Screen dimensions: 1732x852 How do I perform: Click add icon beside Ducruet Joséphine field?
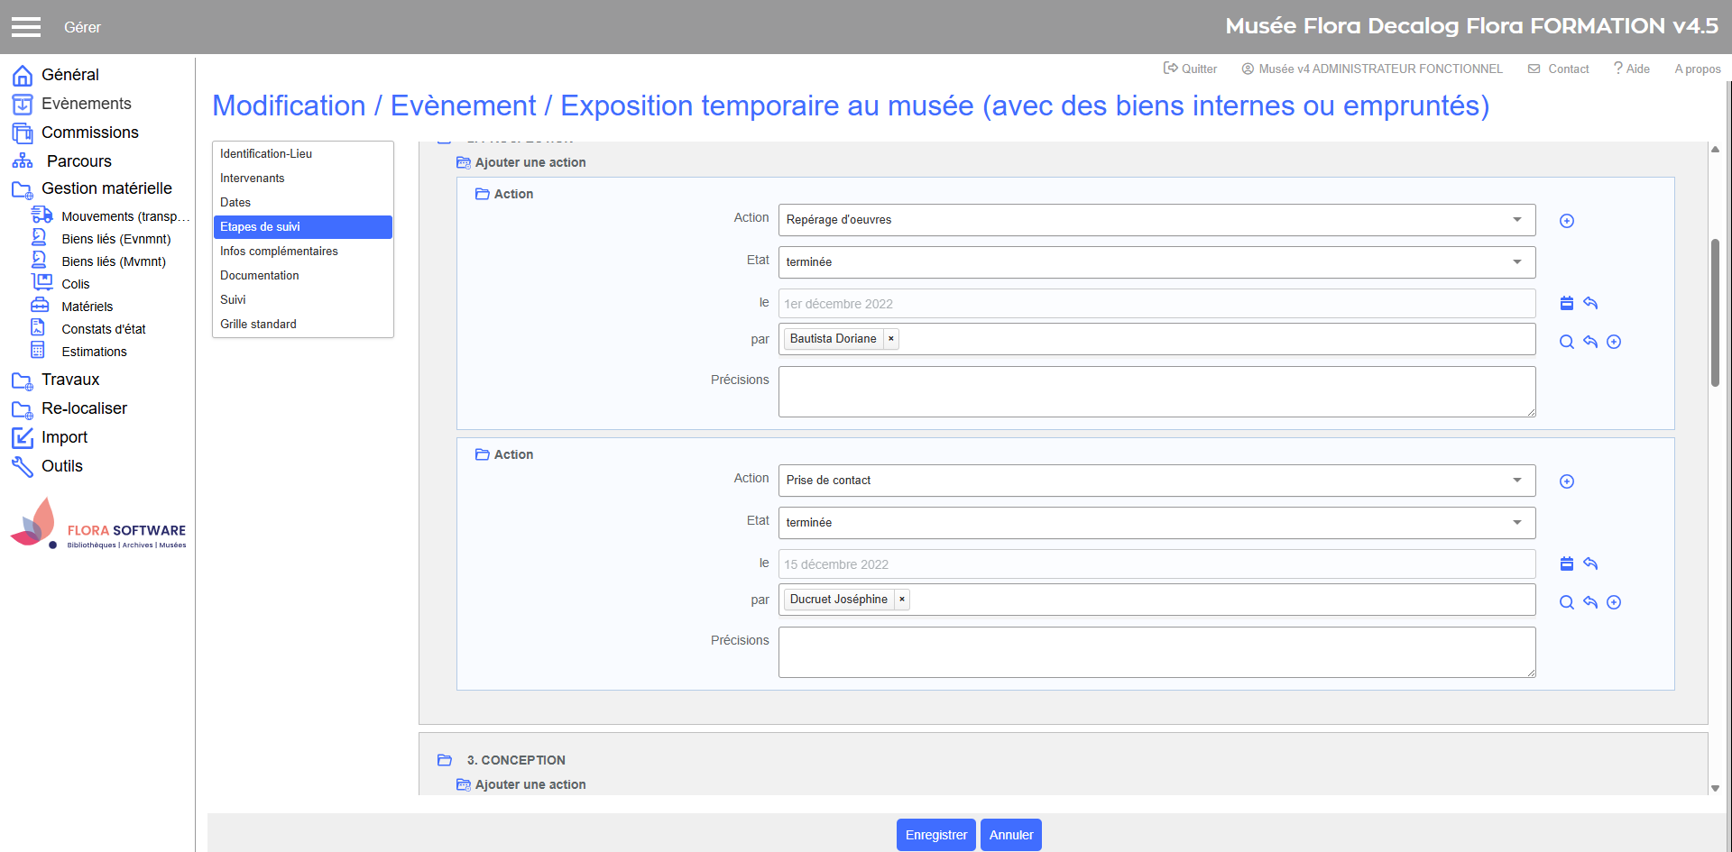click(x=1614, y=602)
